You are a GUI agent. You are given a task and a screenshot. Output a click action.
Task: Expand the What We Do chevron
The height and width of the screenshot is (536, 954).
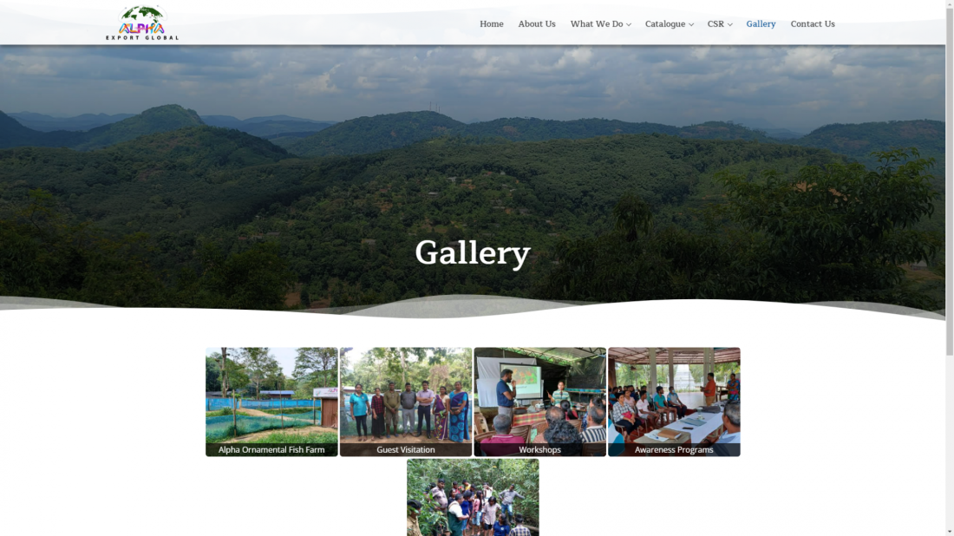click(629, 25)
